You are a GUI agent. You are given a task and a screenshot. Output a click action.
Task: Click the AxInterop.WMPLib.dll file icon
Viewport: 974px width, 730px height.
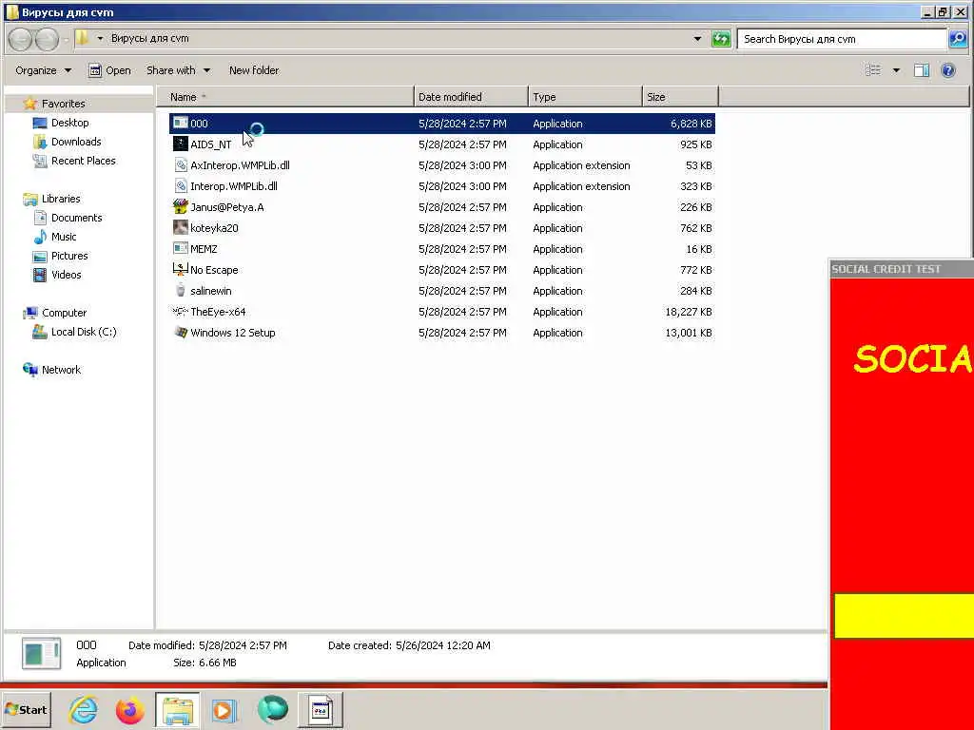click(180, 165)
